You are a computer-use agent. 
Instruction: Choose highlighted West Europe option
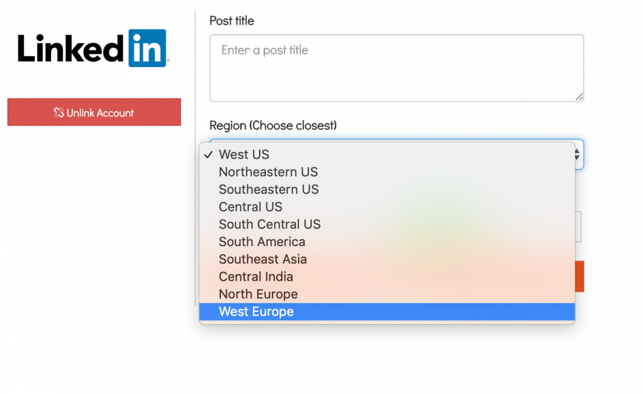[387, 312]
